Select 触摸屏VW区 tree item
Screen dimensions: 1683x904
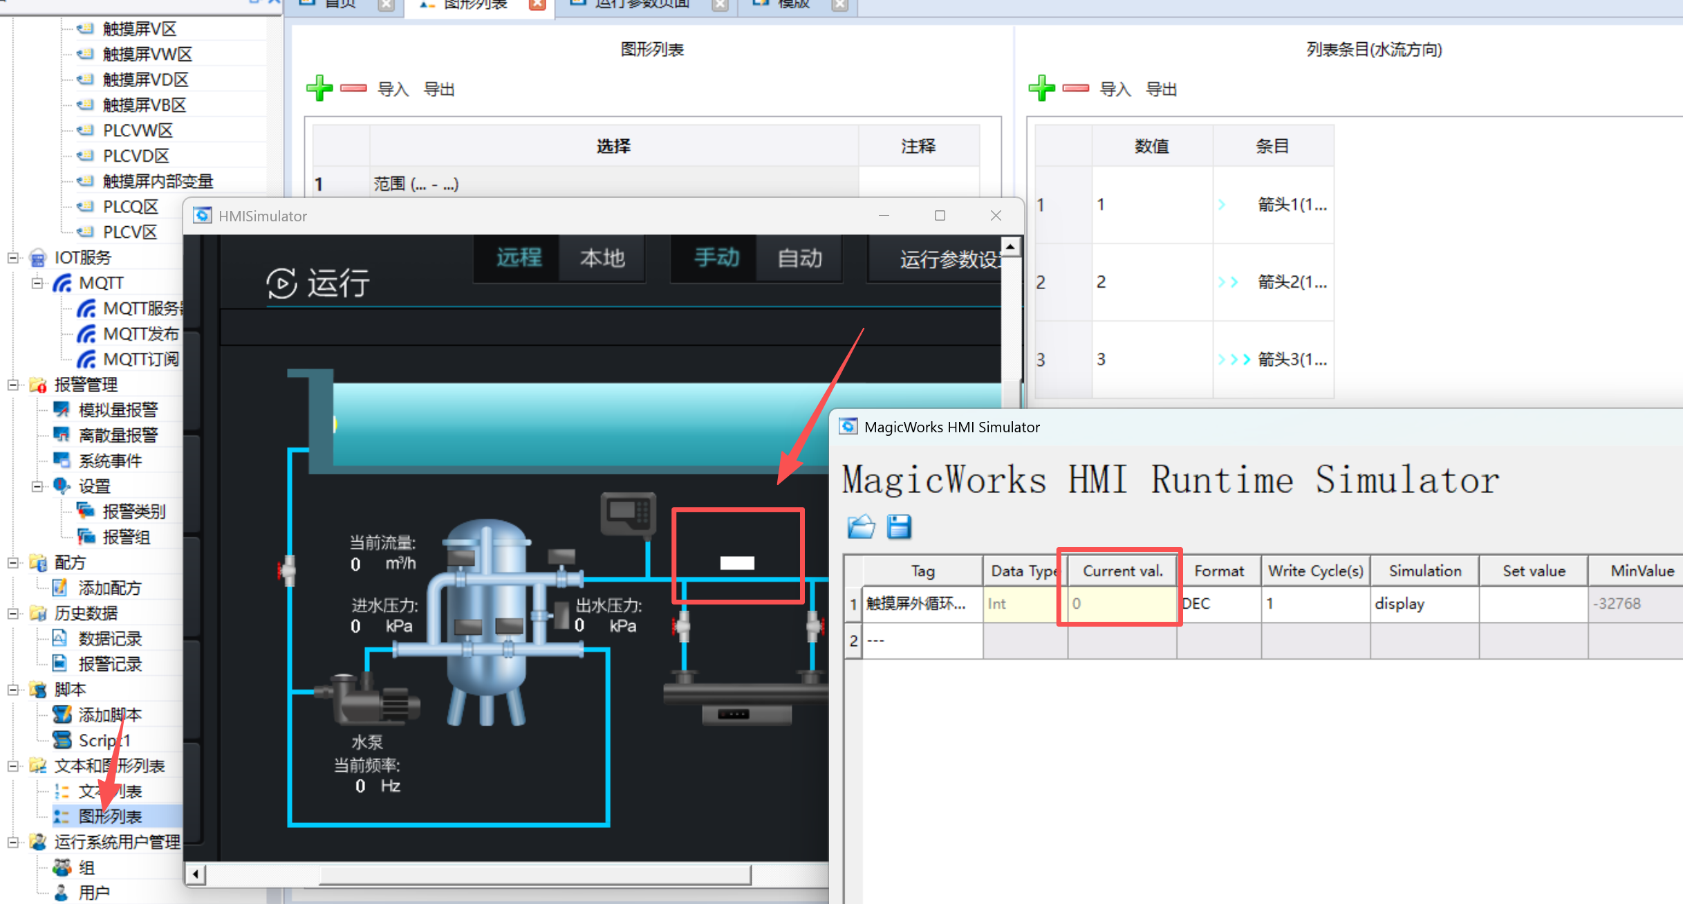point(147,54)
